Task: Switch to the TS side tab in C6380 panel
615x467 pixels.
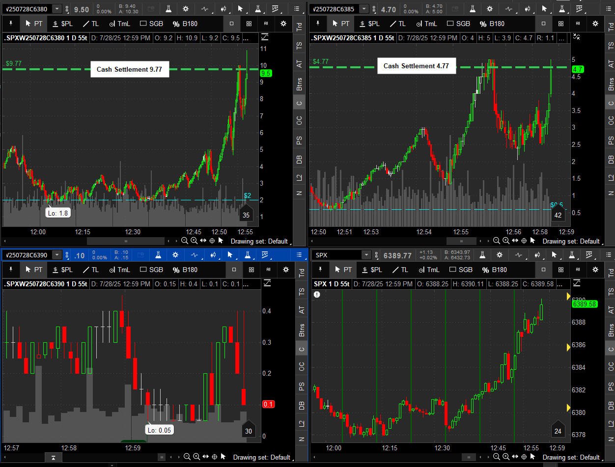Action: click(x=299, y=45)
